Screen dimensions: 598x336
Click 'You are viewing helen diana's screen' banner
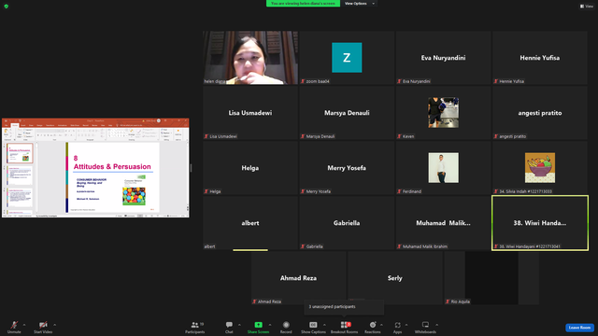tap(303, 4)
